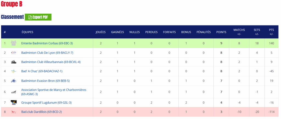The image size is (281, 119).
Task: Click the Badminton Evasion Bron logo
Action: pos(13,81)
